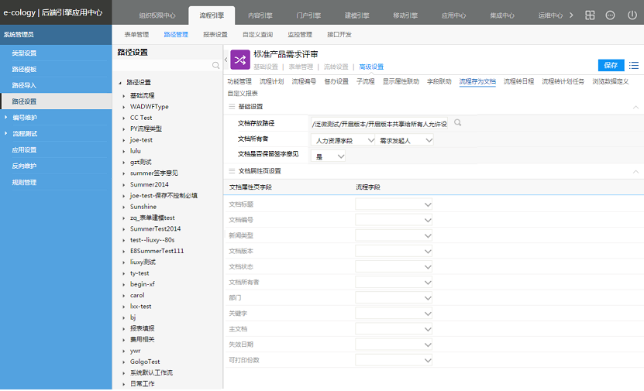644x391 pixels.
Task: Open 流程转日程 advanced tab
Action: pyautogui.click(x=518, y=81)
